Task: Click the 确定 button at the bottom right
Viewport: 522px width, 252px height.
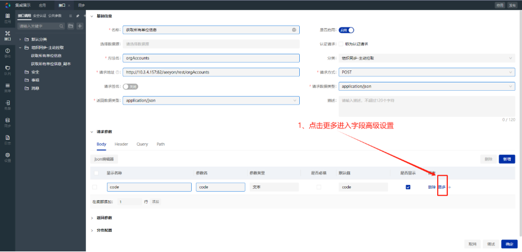Action: pos(508,244)
